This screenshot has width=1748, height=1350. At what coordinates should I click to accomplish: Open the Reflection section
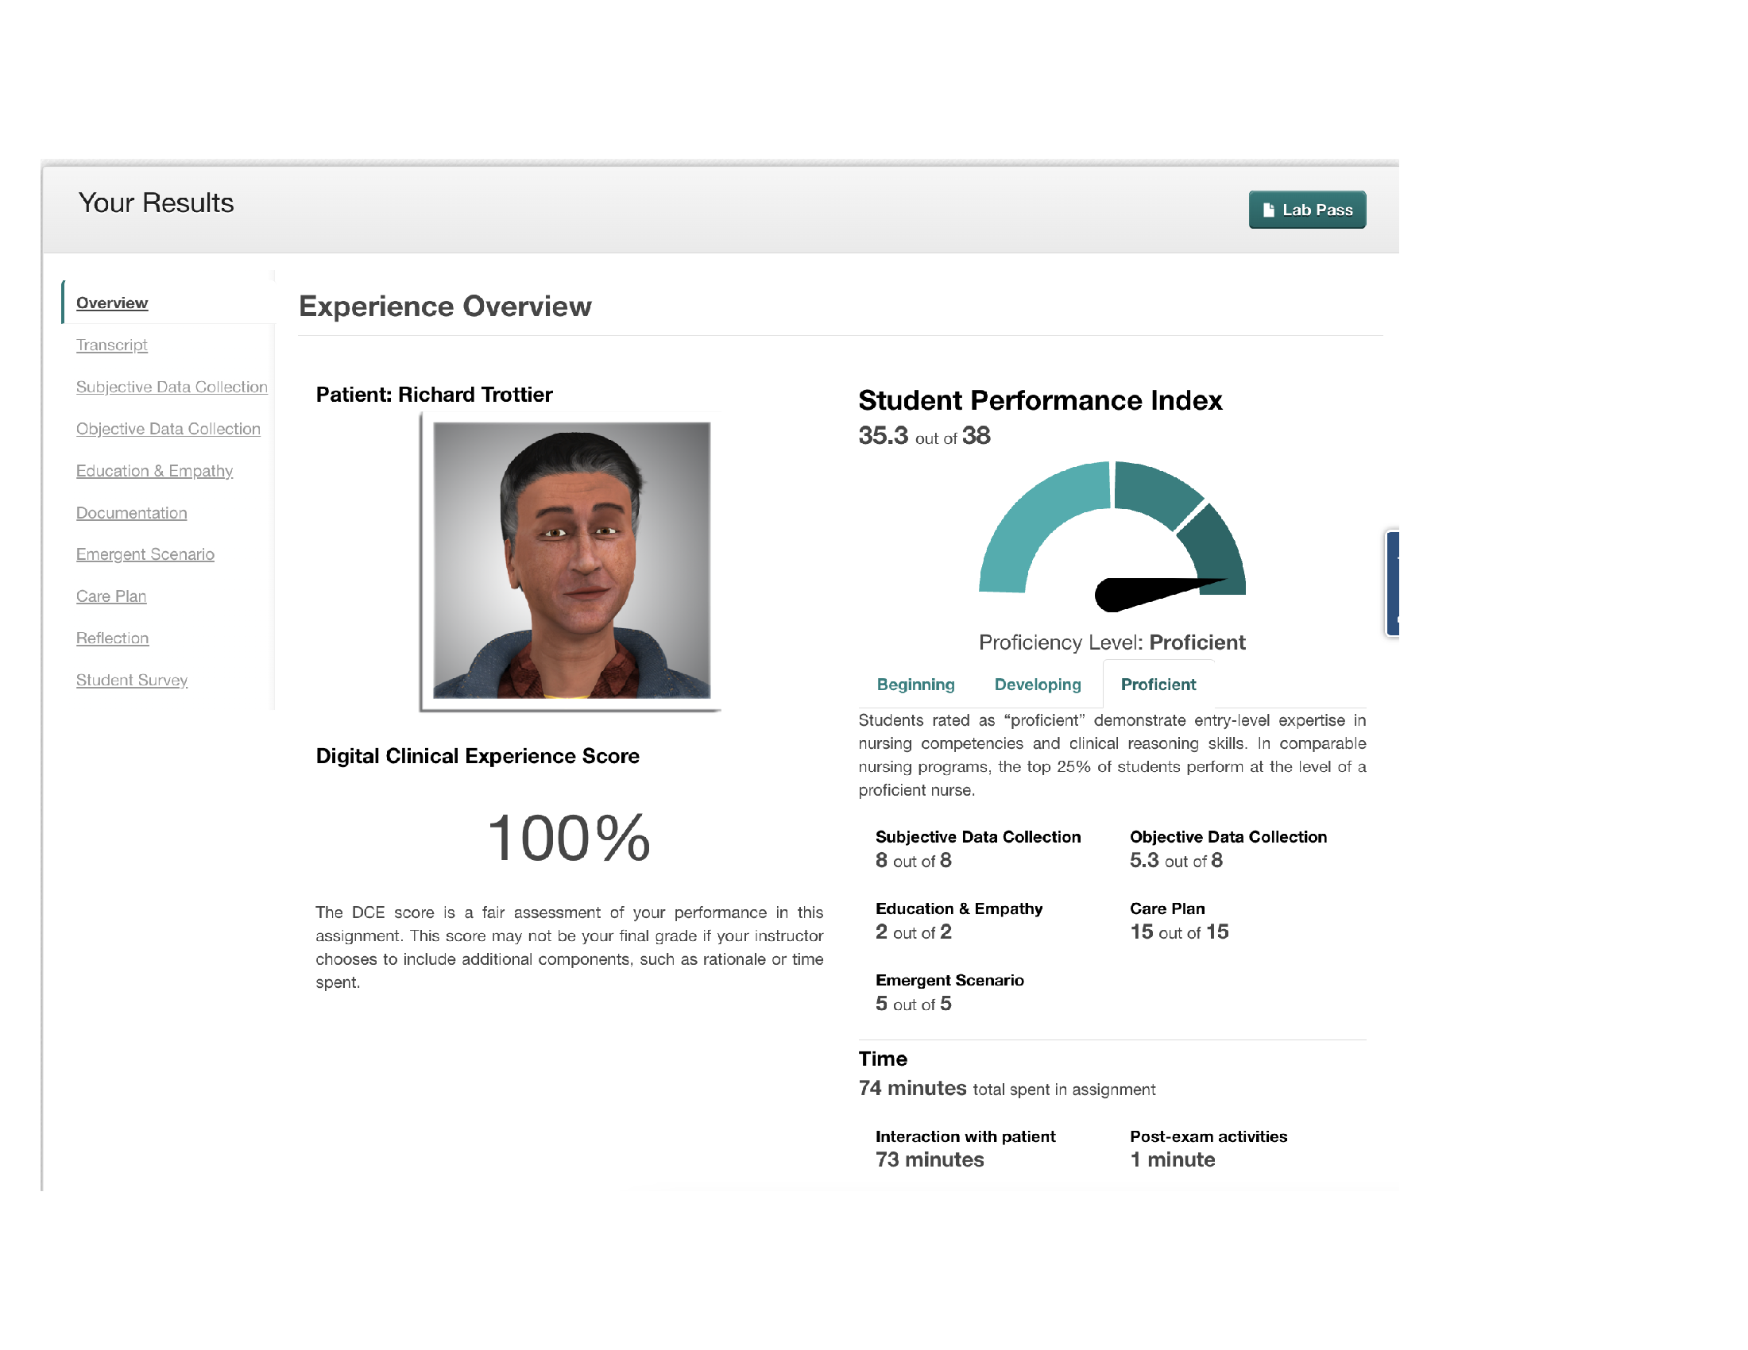click(112, 638)
